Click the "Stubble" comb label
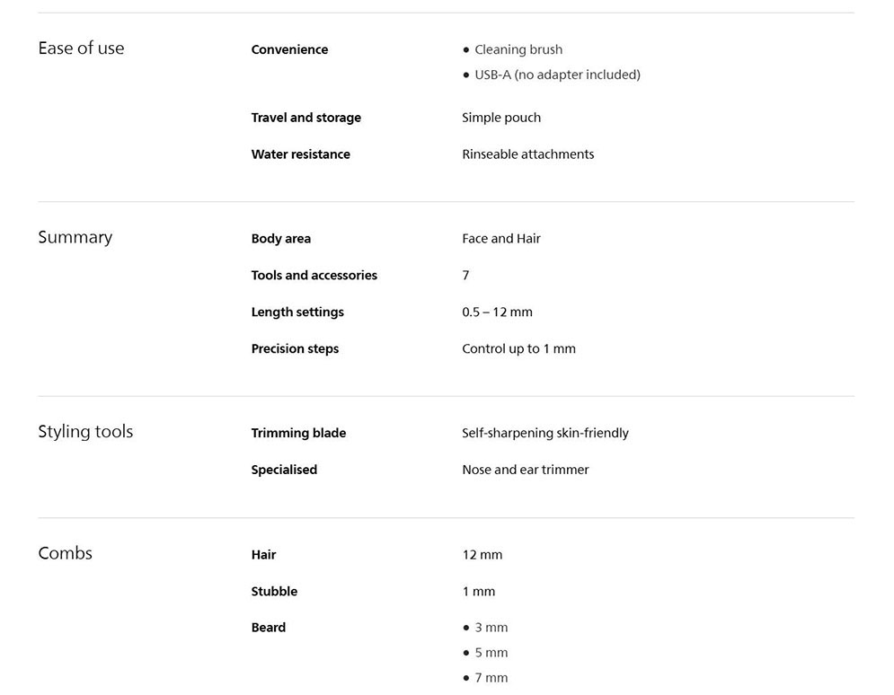The image size is (894, 695). (274, 592)
